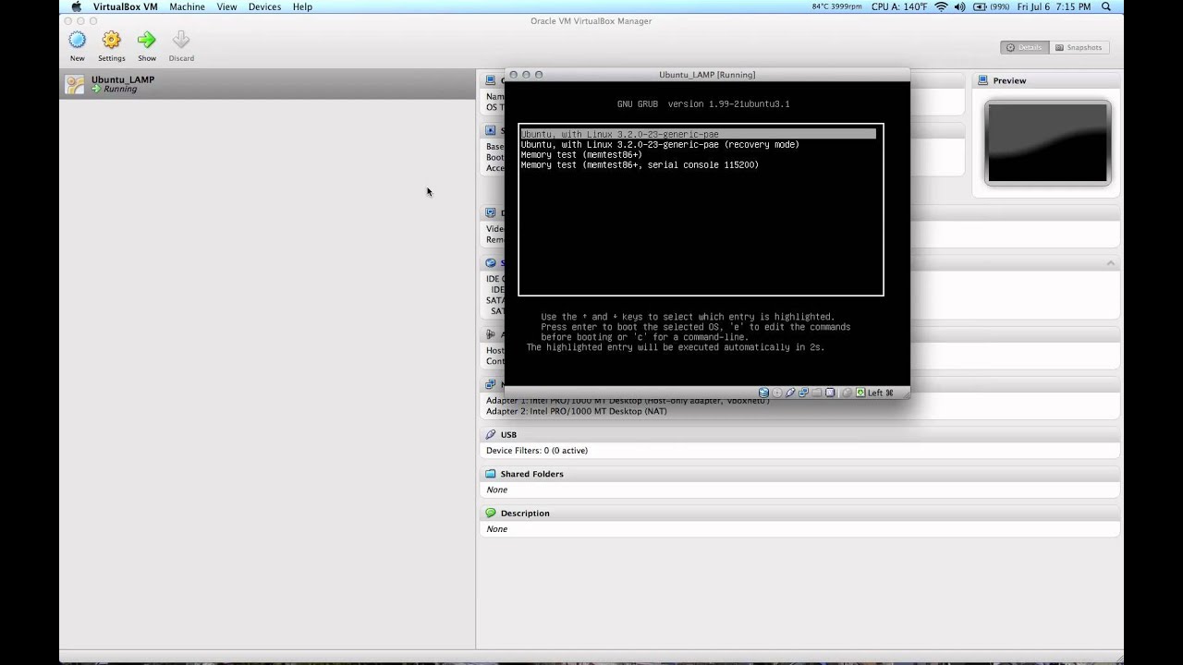Click the Audio section header icon

point(491,334)
